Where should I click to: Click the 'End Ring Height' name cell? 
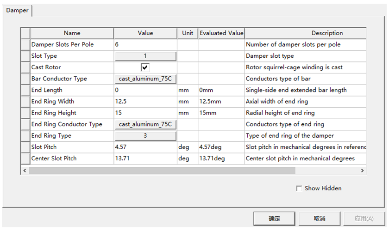point(72,113)
